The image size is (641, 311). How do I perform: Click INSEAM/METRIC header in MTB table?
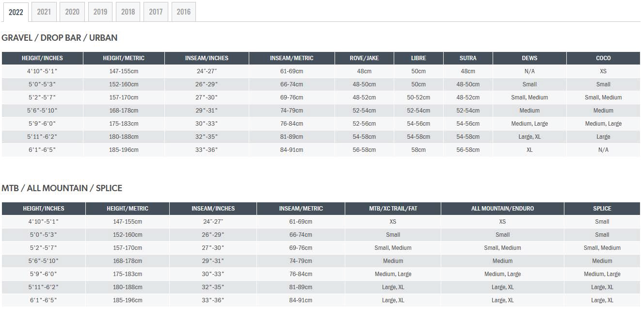[x=301, y=209]
